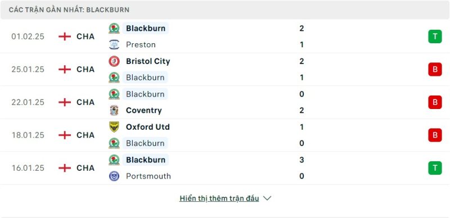Click green T badge for the Portsmouth match

(x=435, y=168)
